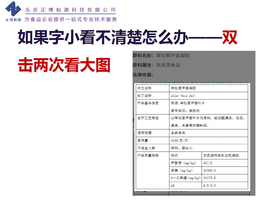278x202 pixels.
Task: Click the text 漂烫、杀菌等步骤制成。
Action: click(190, 126)
